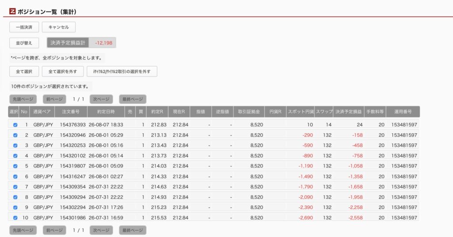Uncheck position No 9 checkbox
453x237 pixels.
(15, 207)
